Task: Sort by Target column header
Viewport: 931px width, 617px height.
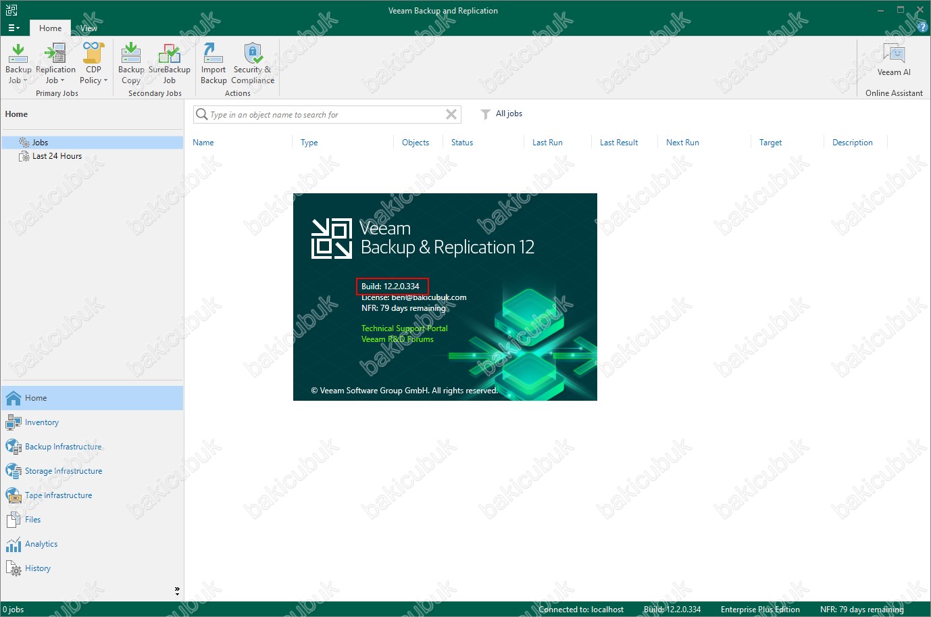Action: coord(770,143)
